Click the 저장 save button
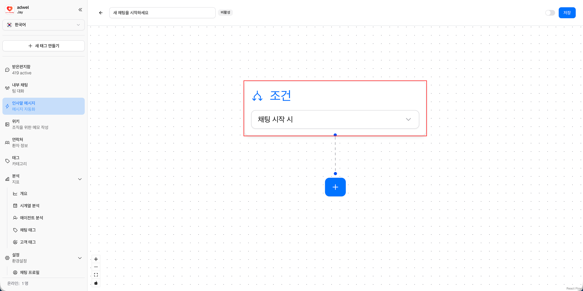583x291 pixels. 567,12
